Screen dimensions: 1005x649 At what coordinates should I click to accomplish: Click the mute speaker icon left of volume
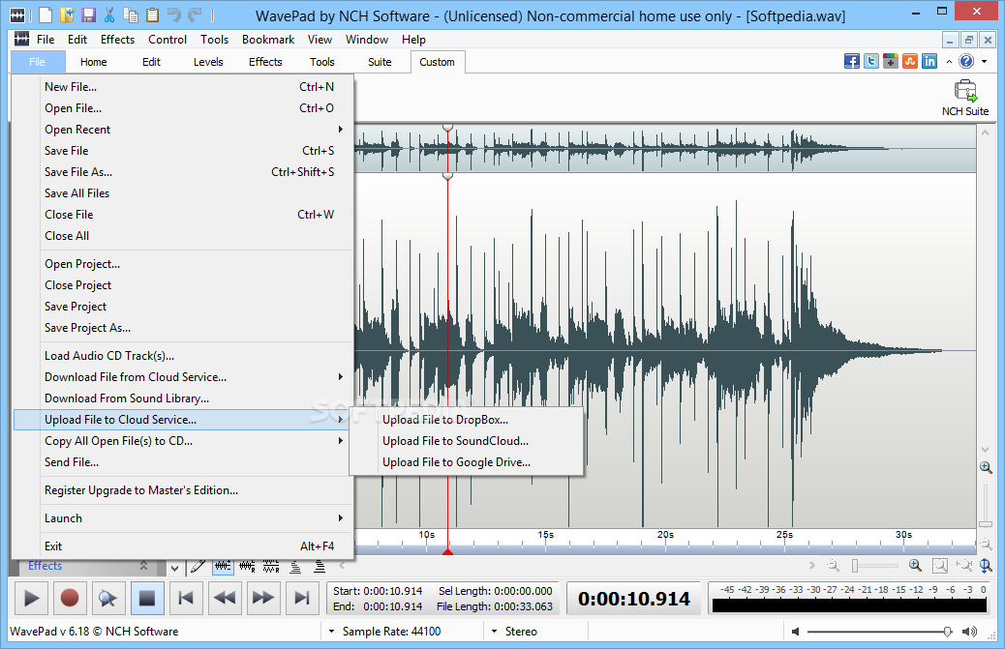point(796,632)
